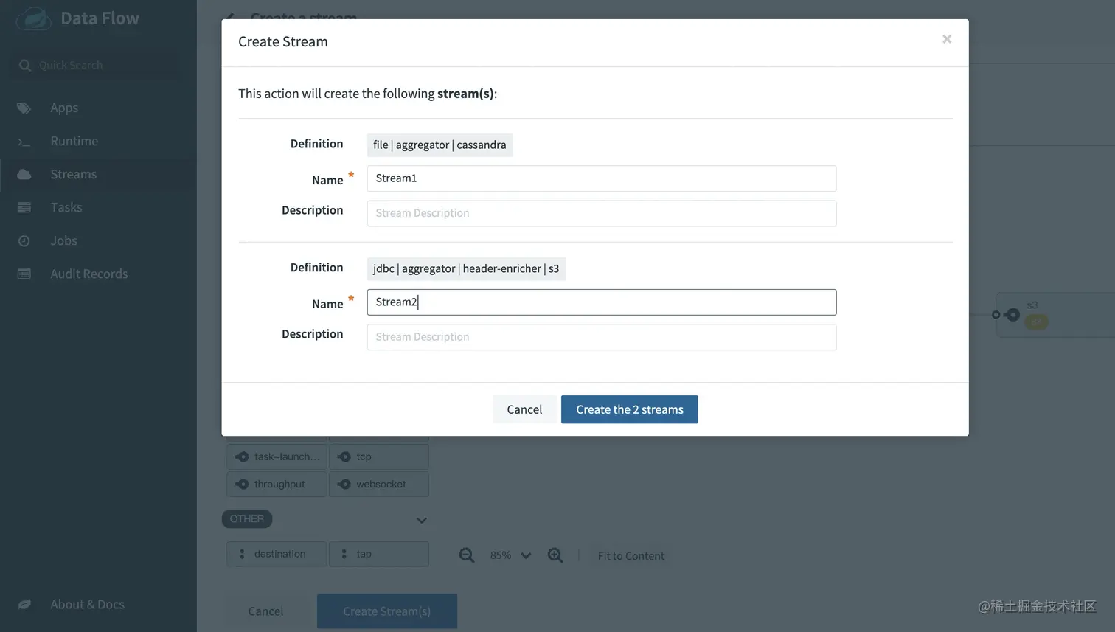Click the zoom out magnifier icon
Viewport: 1115px width, 632px height.
(x=467, y=555)
